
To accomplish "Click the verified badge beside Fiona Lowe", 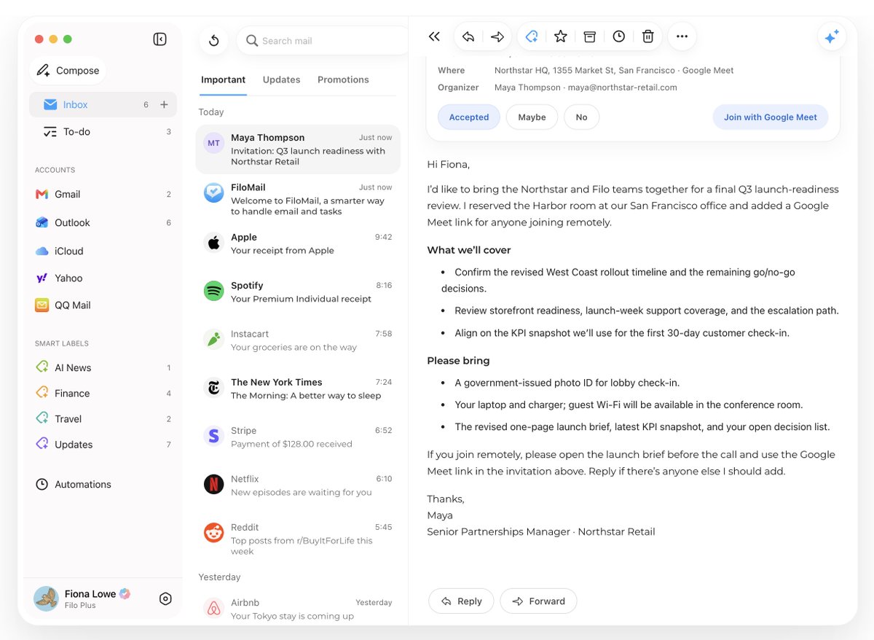I will [125, 593].
